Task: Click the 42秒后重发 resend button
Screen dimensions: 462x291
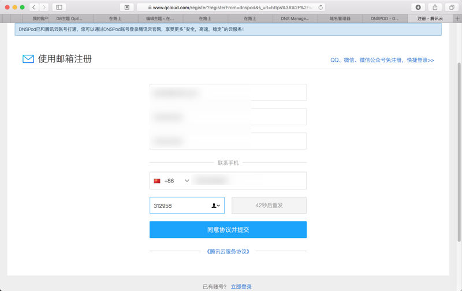Action: point(269,206)
